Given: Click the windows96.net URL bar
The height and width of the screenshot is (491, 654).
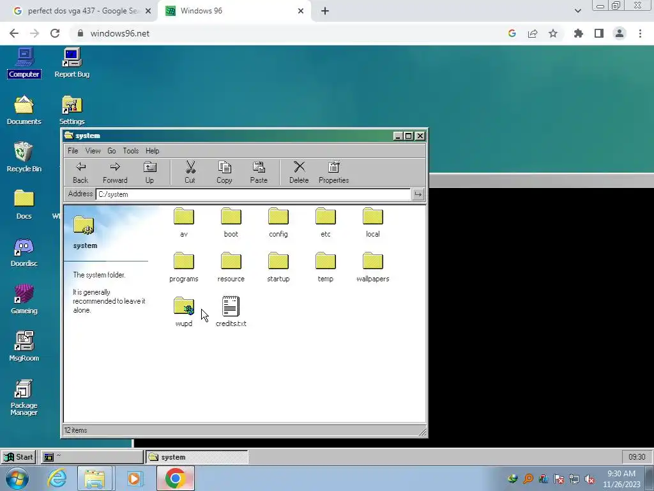Looking at the screenshot, I should pos(288,33).
